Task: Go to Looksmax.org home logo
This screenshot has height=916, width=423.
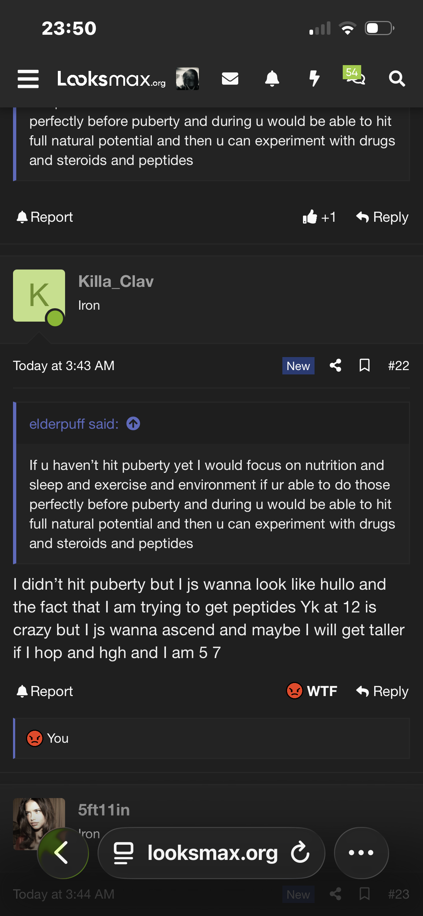Action: point(111,79)
